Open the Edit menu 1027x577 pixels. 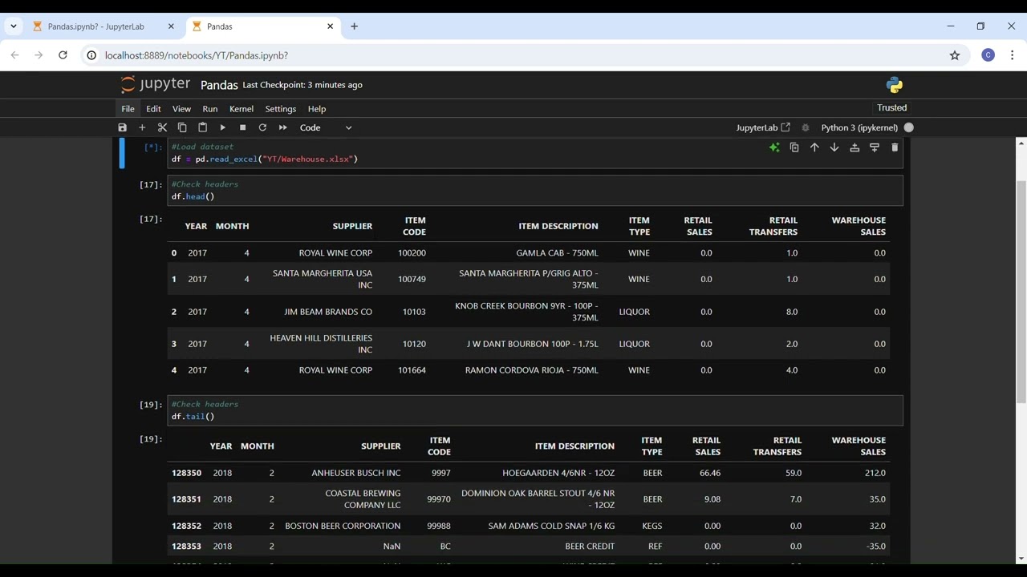tap(153, 109)
